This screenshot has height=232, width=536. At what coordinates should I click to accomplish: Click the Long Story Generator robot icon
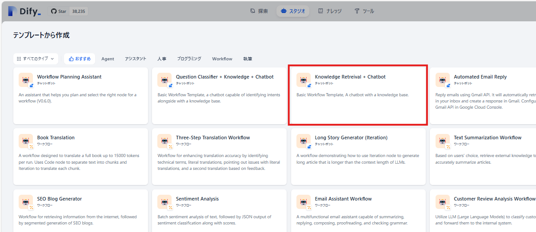pos(304,141)
